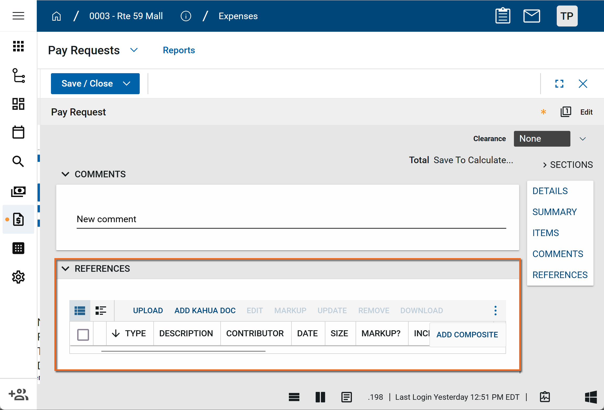The width and height of the screenshot is (604, 410).
Task: Click the fullscreen expand icon
Action: [x=559, y=84]
